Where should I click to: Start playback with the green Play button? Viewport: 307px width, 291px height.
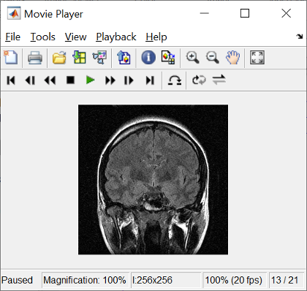[x=90, y=80]
